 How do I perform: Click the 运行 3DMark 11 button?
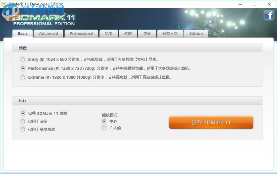coord(211,123)
